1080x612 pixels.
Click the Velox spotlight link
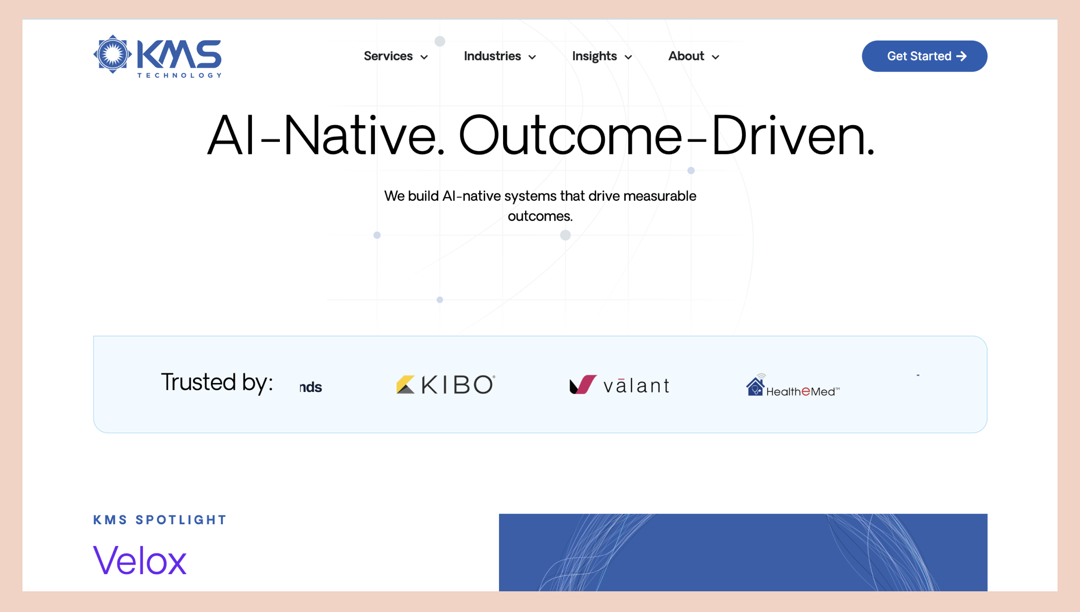click(x=139, y=559)
